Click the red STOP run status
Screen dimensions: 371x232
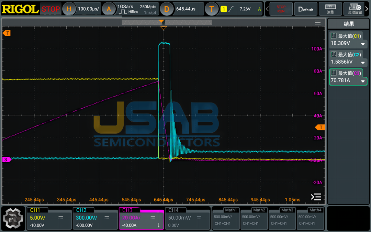click(x=50, y=9)
